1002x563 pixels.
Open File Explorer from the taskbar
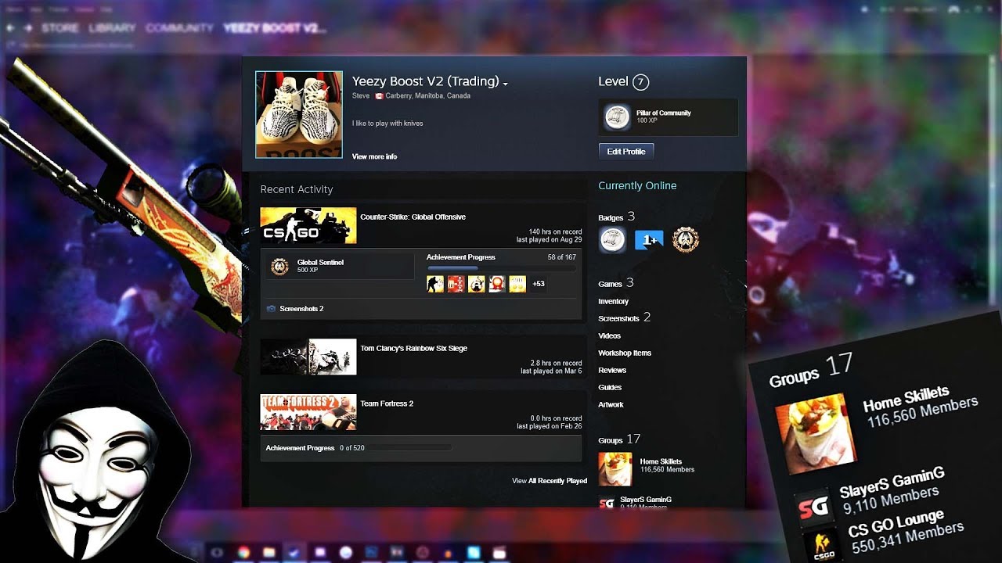click(x=269, y=552)
